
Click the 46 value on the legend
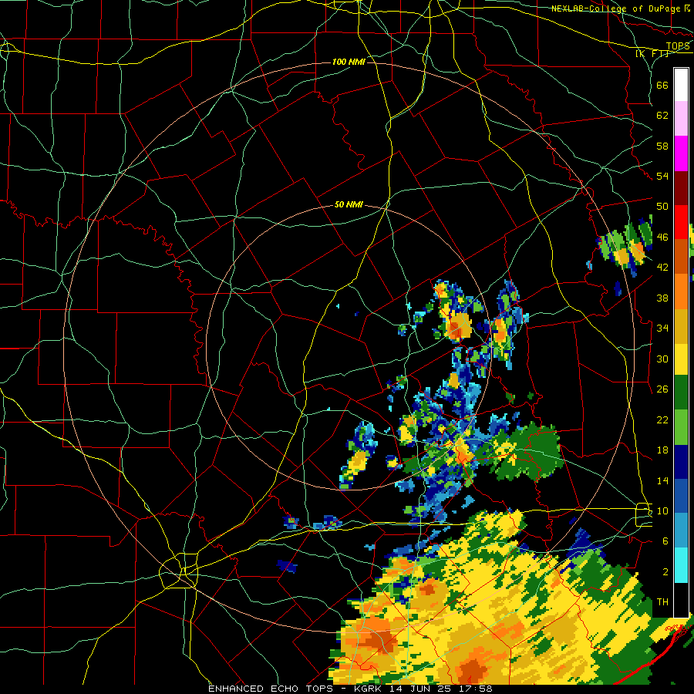tap(662, 238)
